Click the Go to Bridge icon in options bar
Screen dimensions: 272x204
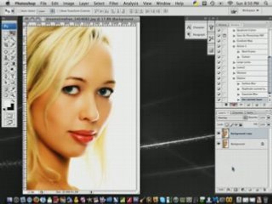tap(234, 11)
